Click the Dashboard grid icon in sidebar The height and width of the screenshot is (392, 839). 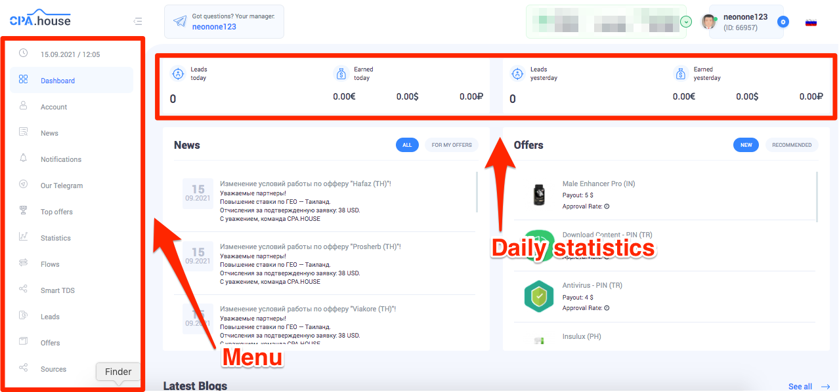pyautogui.click(x=24, y=80)
